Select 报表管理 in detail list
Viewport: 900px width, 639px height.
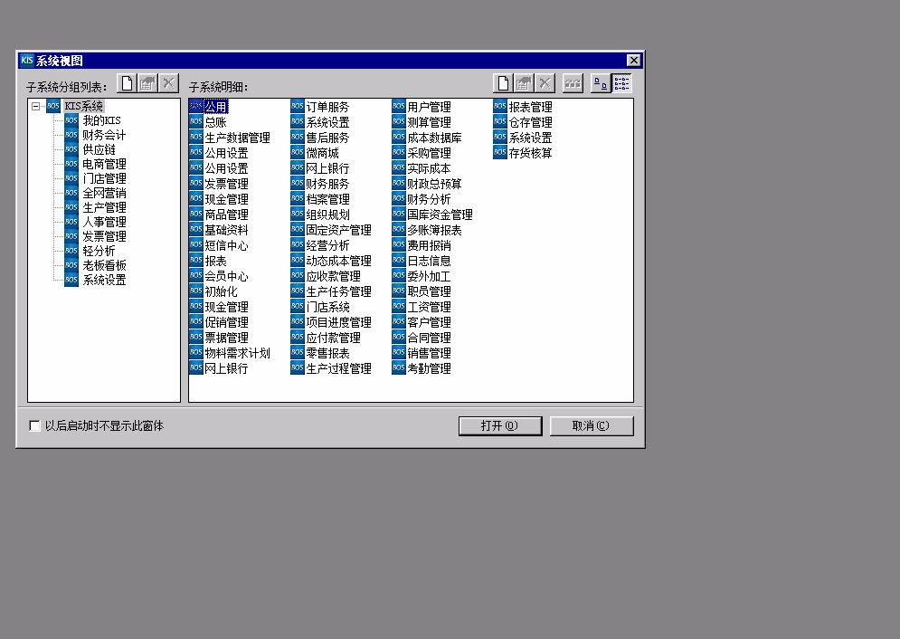pyautogui.click(x=530, y=106)
